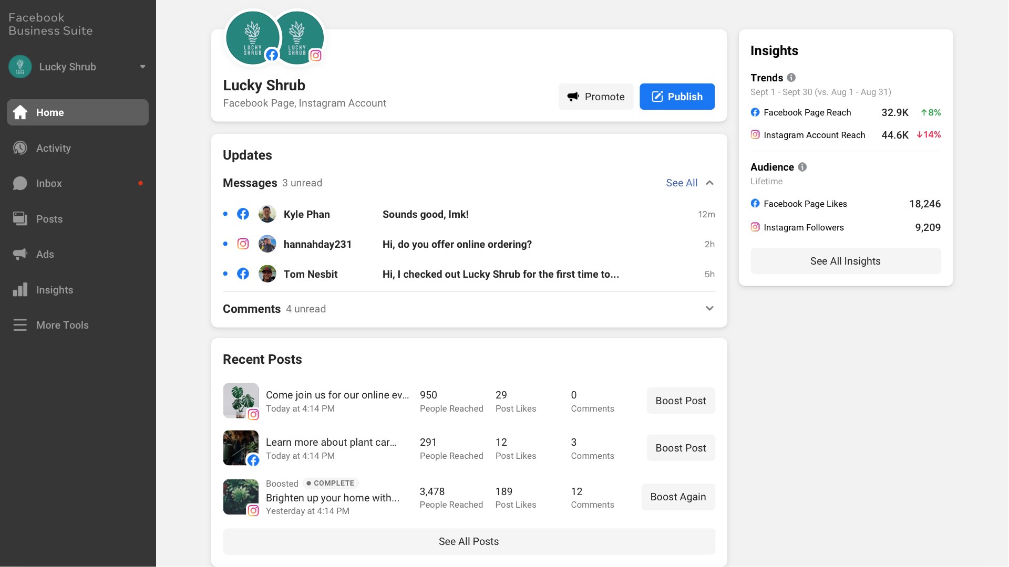Click the 44.6K Instagram Account Reach value
The width and height of the screenshot is (1009, 567).
(x=895, y=135)
